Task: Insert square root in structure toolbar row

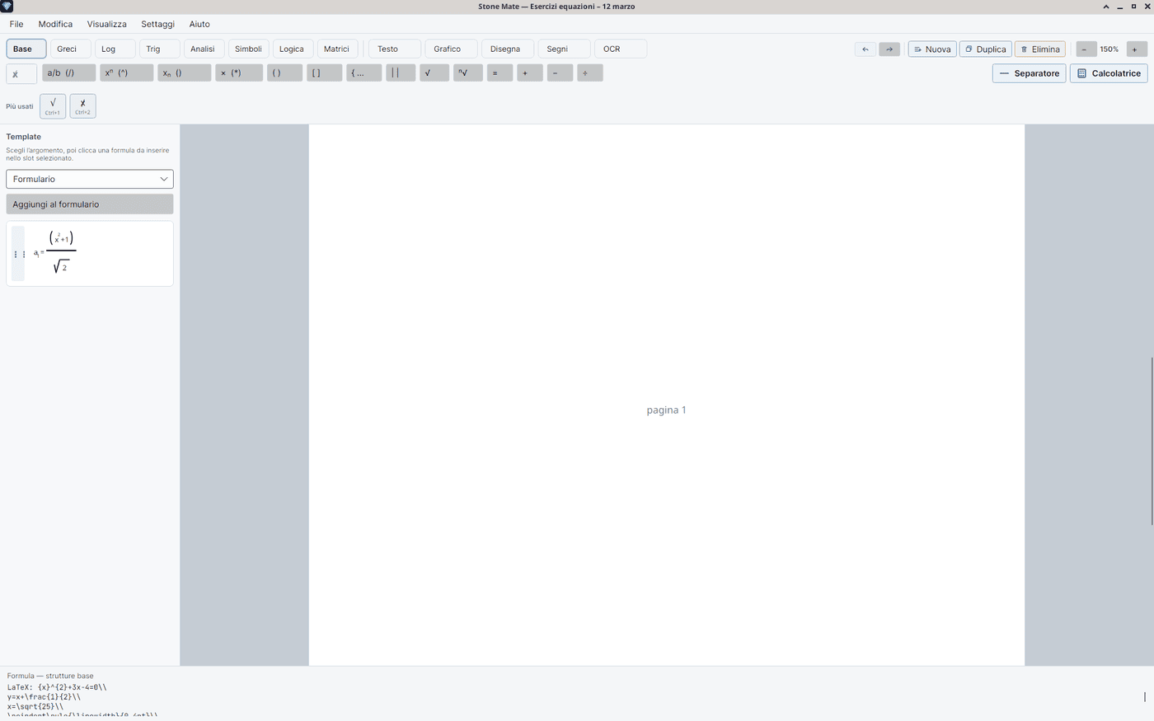Action: (x=434, y=73)
